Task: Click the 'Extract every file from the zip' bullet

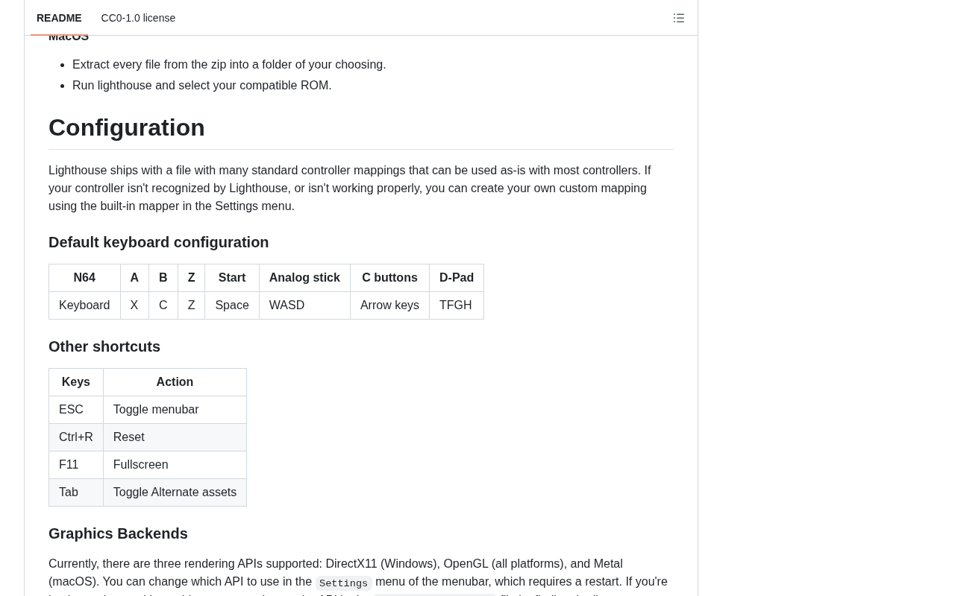Action: click(229, 65)
